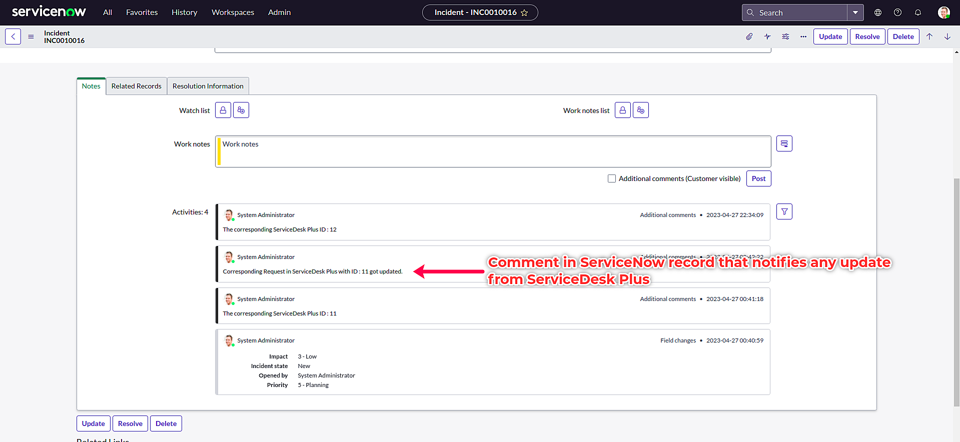
Task: Open the activity stream pulse icon
Action: [767, 36]
